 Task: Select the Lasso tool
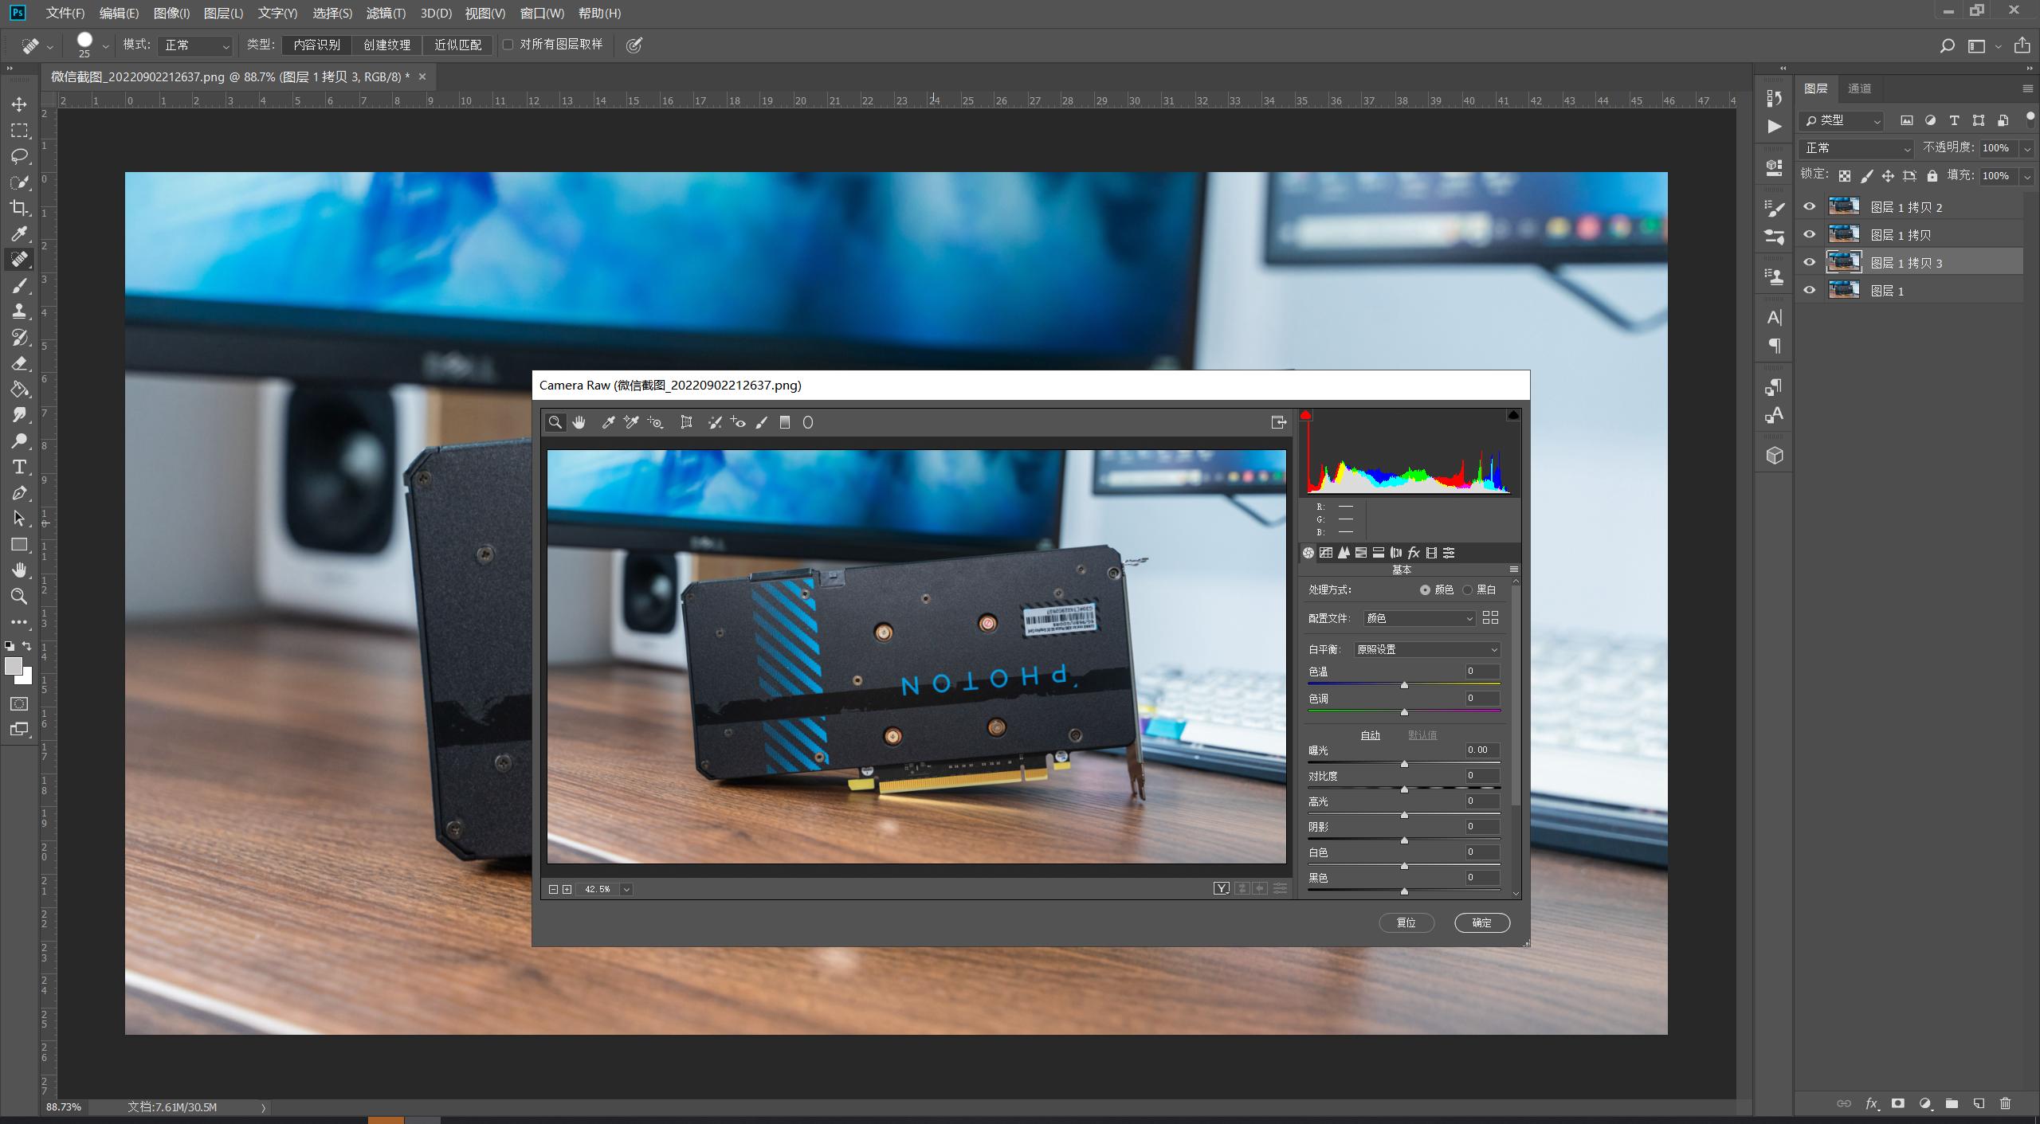coord(19,156)
